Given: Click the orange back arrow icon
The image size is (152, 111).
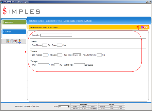Looking at the screenshot, I should (147, 27).
